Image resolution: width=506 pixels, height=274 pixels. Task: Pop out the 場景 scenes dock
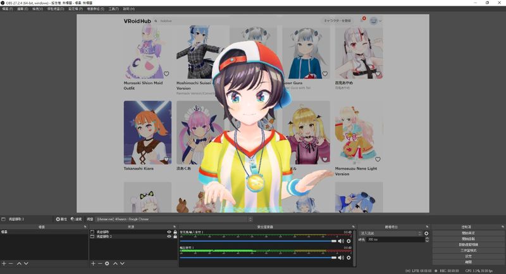pyautogui.click(x=85, y=227)
